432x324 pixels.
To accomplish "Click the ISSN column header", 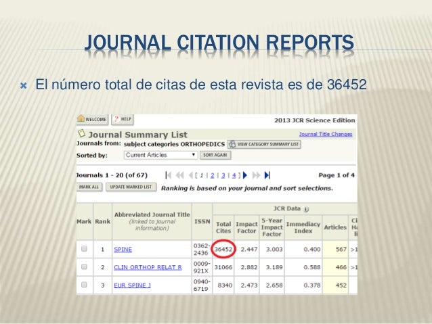I will (x=202, y=222).
